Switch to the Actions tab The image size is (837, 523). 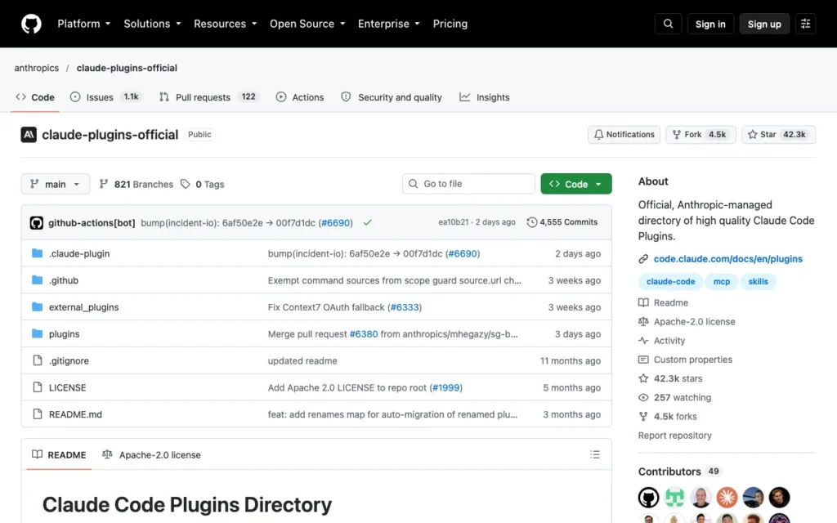click(x=300, y=97)
